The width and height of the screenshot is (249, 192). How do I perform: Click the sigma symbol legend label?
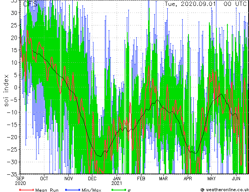129,190
